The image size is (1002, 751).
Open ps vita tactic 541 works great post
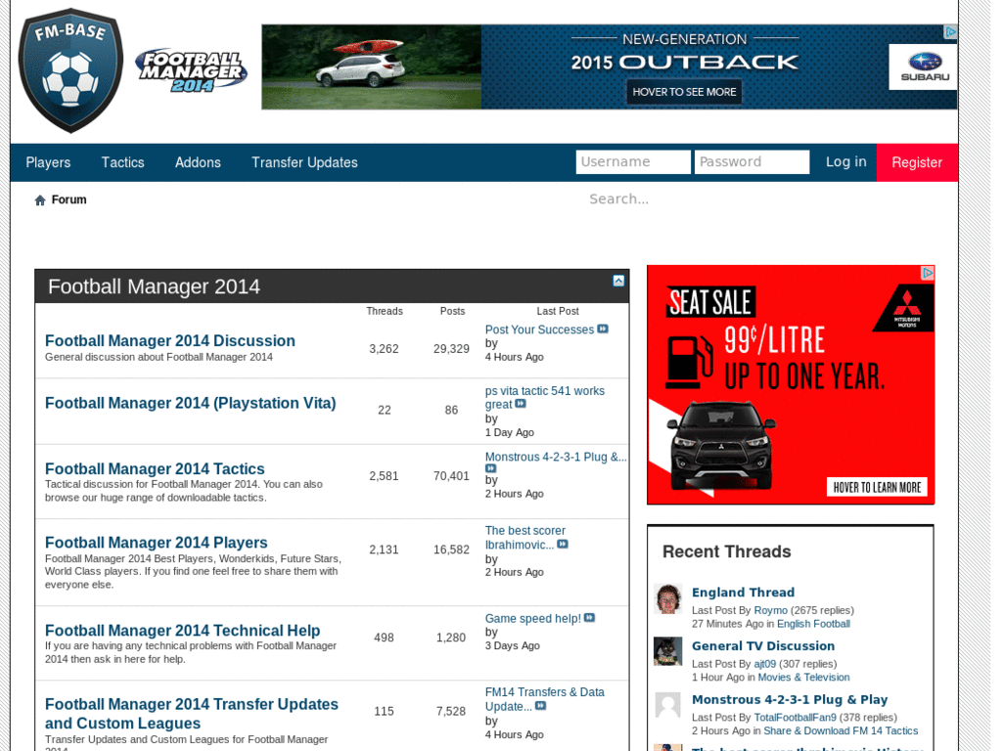click(x=544, y=398)
